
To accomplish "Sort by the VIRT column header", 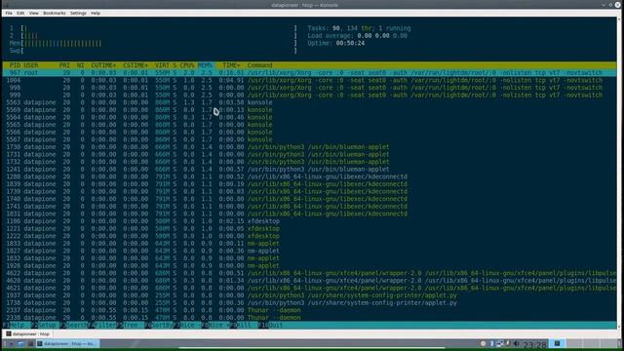I will click(162, 65).
